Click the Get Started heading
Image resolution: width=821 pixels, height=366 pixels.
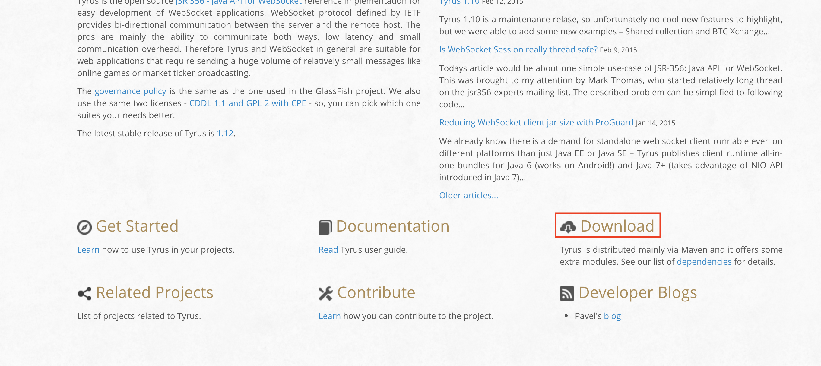pos(137,226)
